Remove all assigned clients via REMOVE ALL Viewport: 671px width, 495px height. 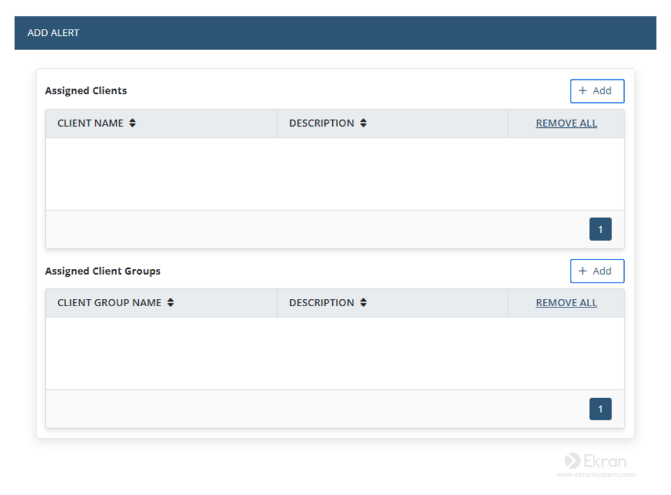tap(566, 123)
